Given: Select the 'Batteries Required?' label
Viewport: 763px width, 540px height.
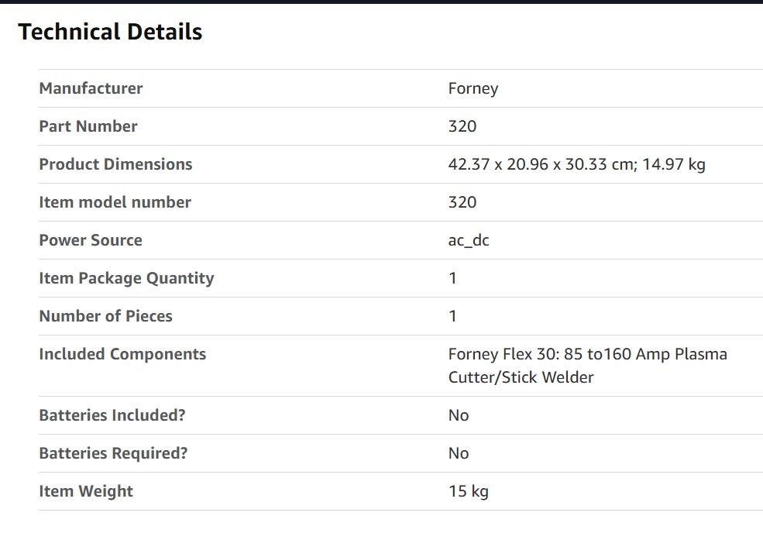Looking at the screenshot, I should [x=113, y=453].
